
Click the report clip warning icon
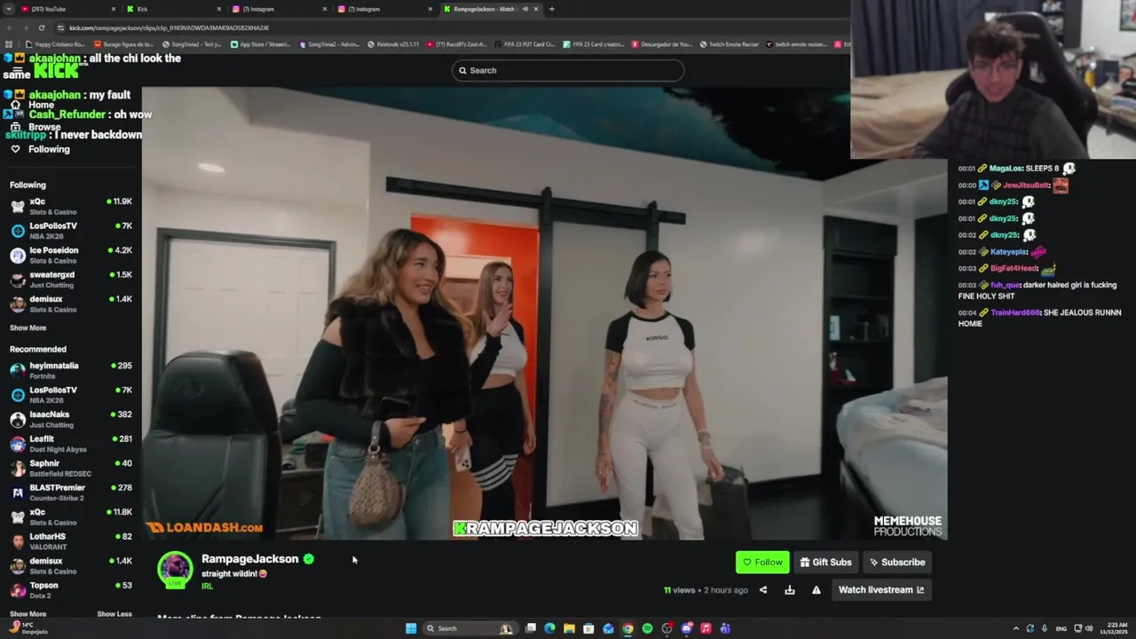click(816, 590)
